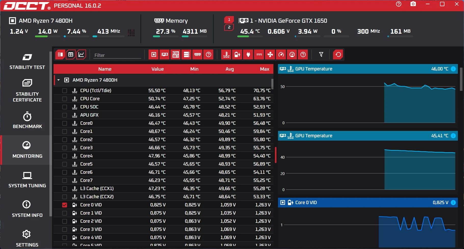Go to the System Tuning section
The height and width of the screenshot is (249, 464).
[27, 180]
